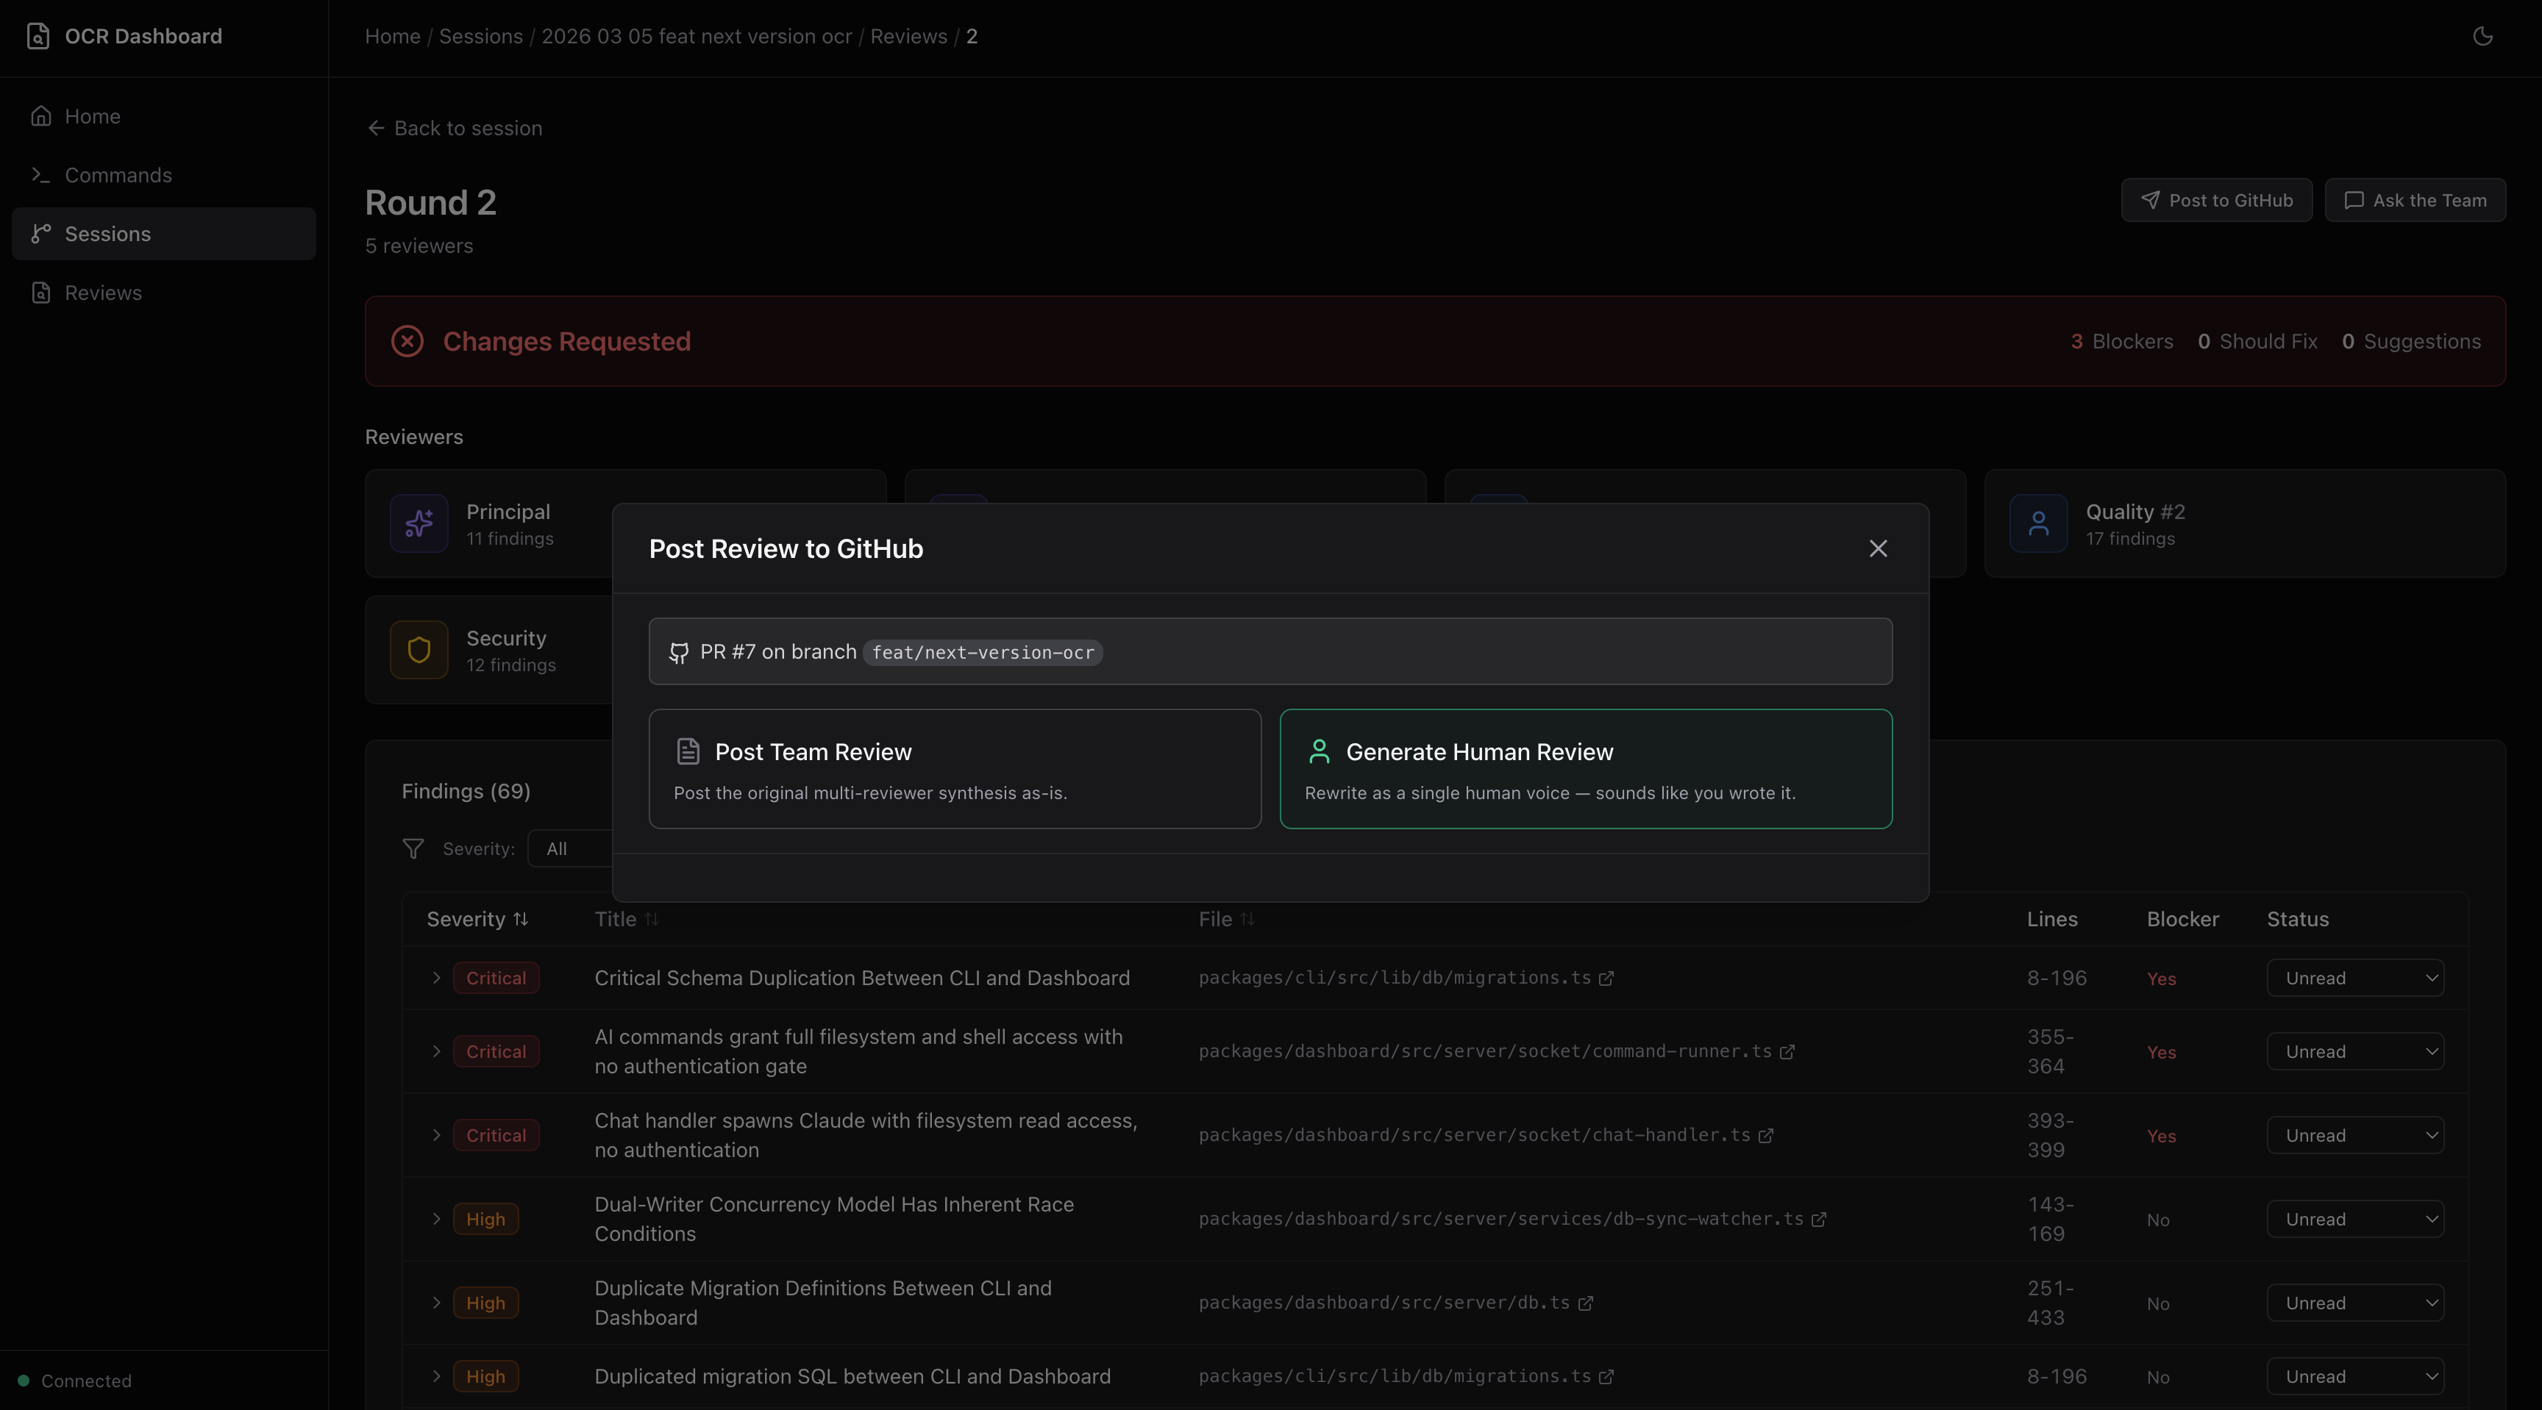
Task: Select the Commands terminal icon in sidebar
Action: click(x=40, y=174)
